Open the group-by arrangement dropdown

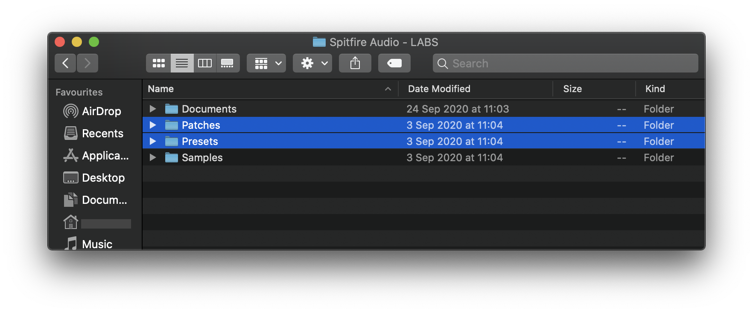pyautogui.click(x=267, y=63)
